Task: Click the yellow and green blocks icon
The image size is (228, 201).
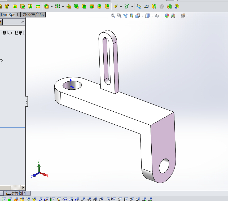Action: 170,6
